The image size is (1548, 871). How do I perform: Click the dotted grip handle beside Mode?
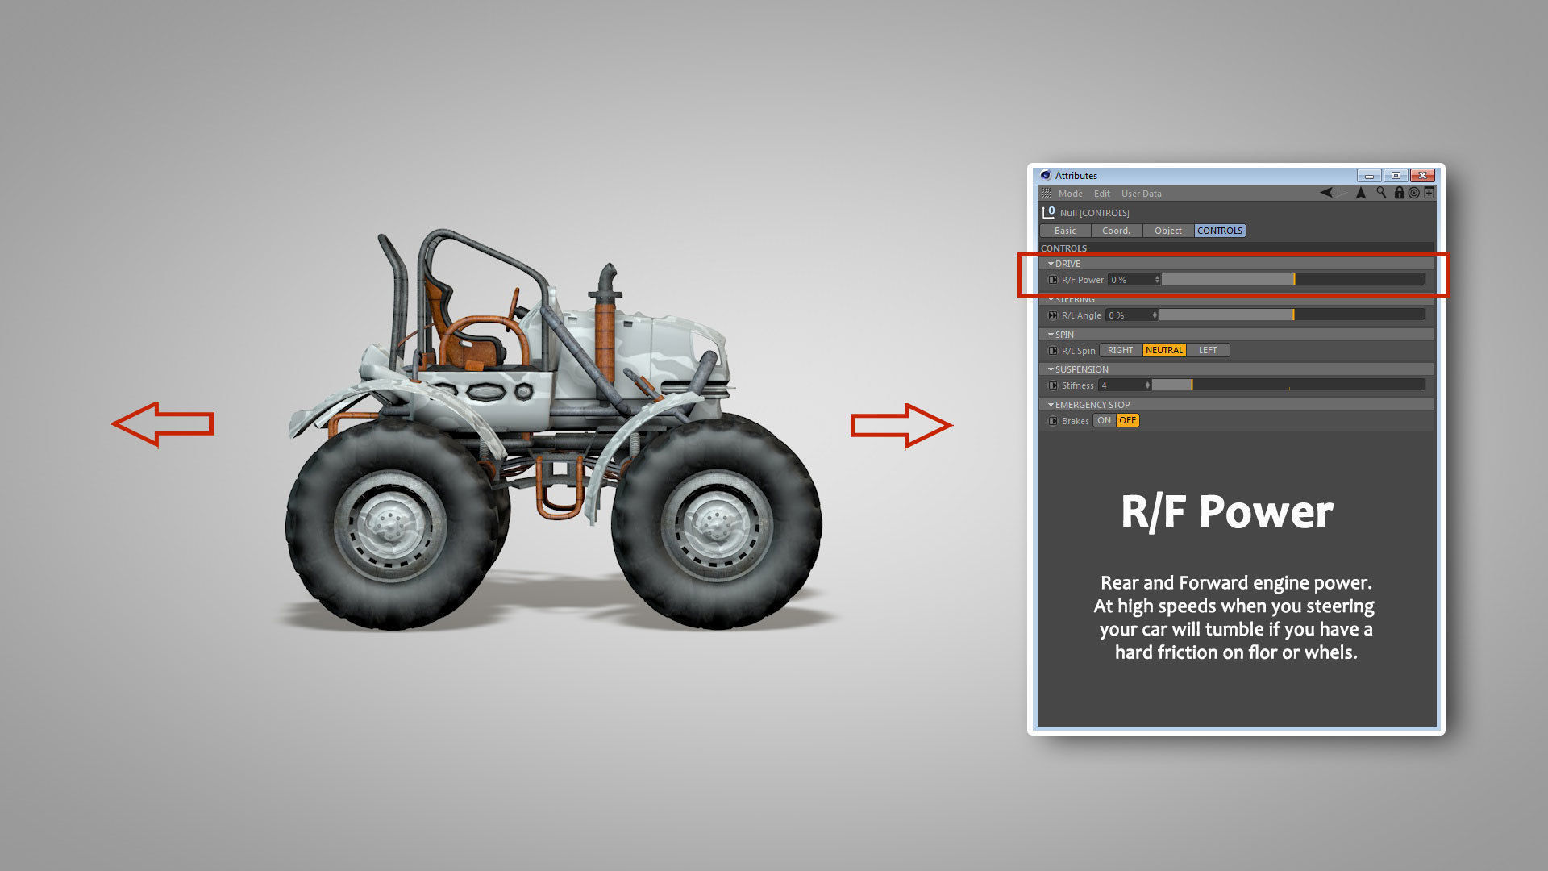click(1047, 194)
